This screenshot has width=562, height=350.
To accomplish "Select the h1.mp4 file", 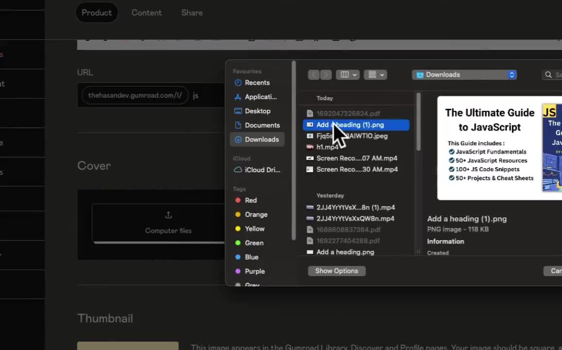I will 327,147.
